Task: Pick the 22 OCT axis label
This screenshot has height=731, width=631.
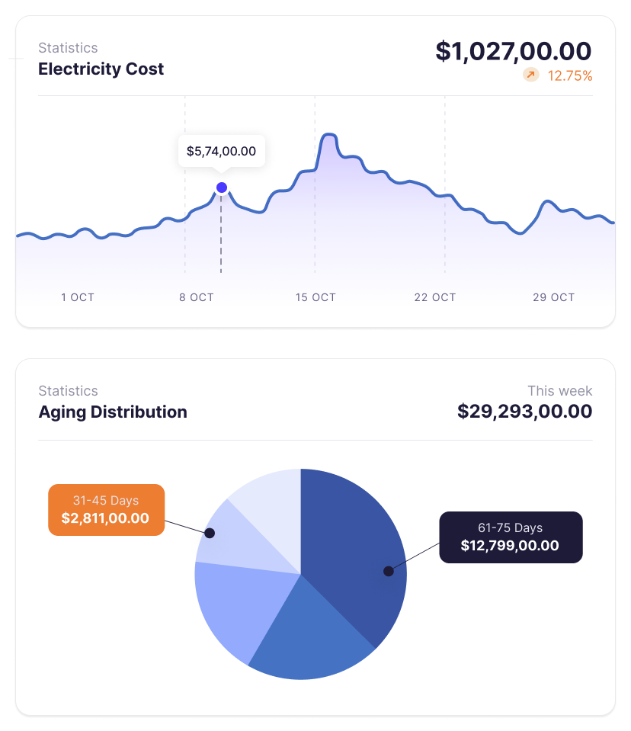Action: [434, 297]
